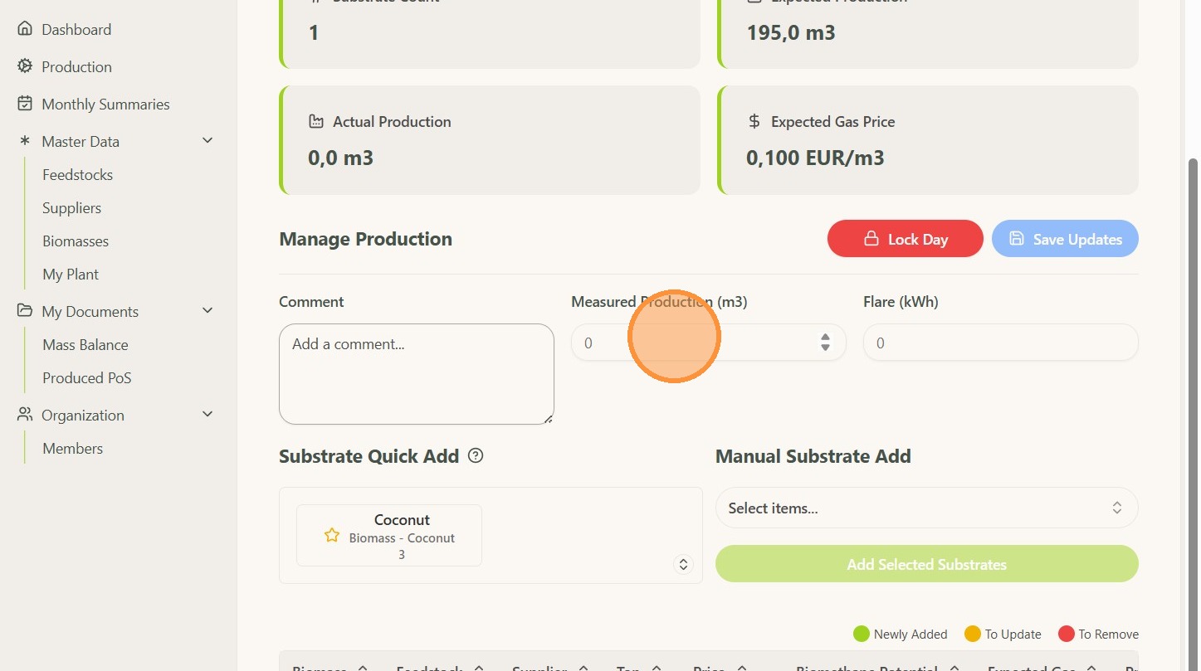Click the Production gear icon in sidebar
1201x671 pixels.
tap(25, 66)
